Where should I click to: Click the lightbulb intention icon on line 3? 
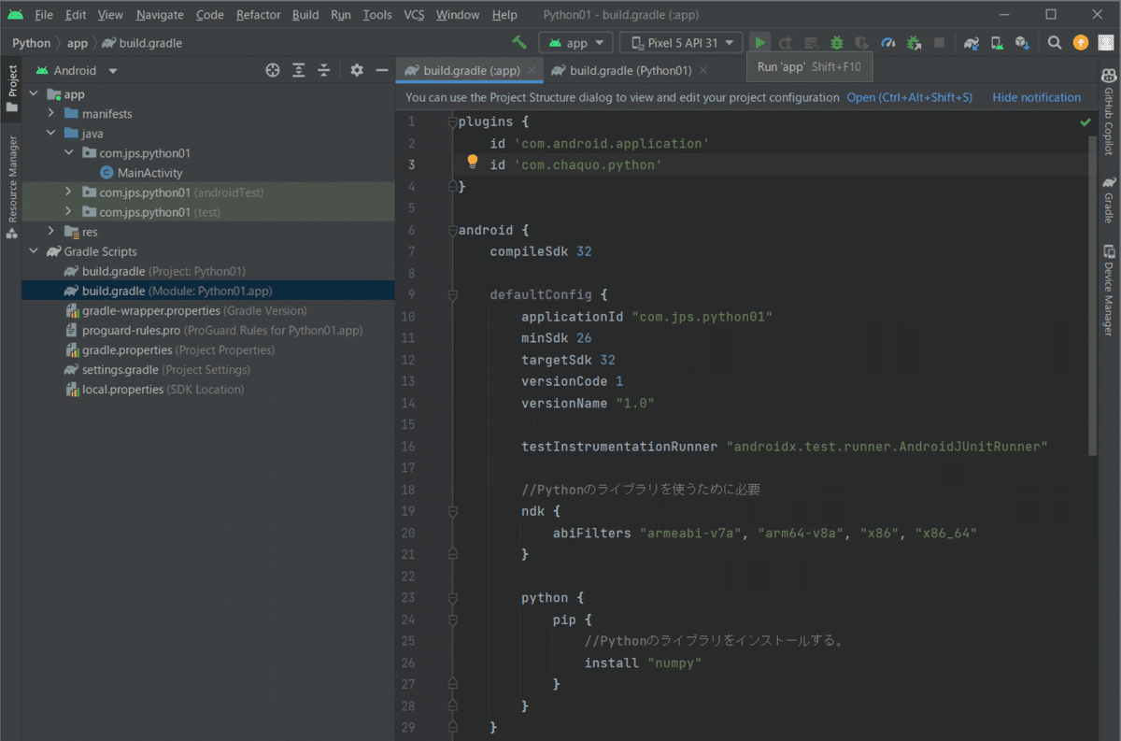473,162
